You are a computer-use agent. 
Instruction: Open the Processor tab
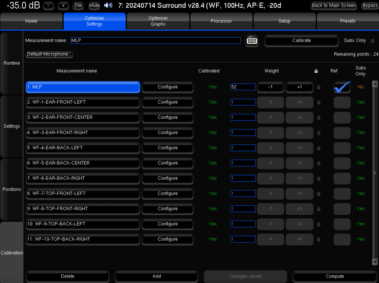click(221, 21)
